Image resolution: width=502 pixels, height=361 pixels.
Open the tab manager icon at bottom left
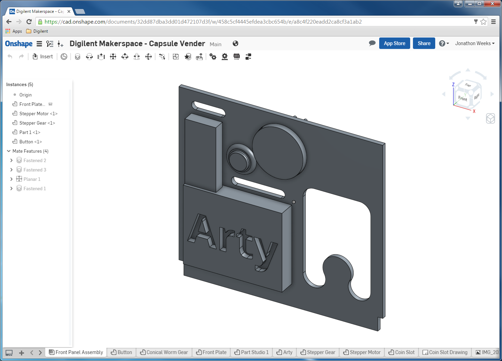click(9, 353)
